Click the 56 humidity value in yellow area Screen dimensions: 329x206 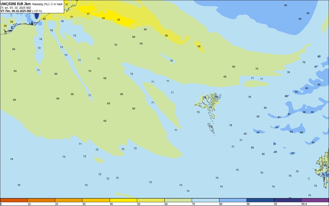[x=166, y=36]
